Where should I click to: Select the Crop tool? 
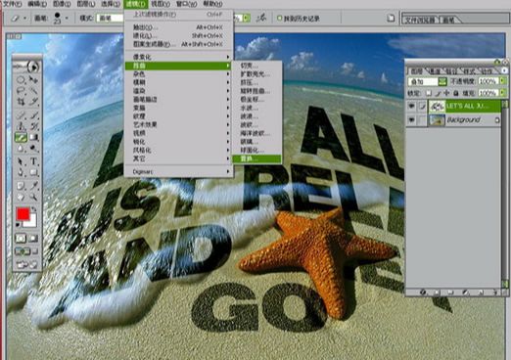pos(21,102)
